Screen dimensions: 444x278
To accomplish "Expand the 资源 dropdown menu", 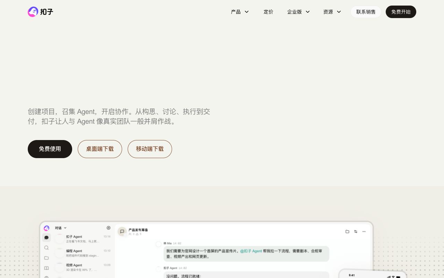I will [332, 12].
